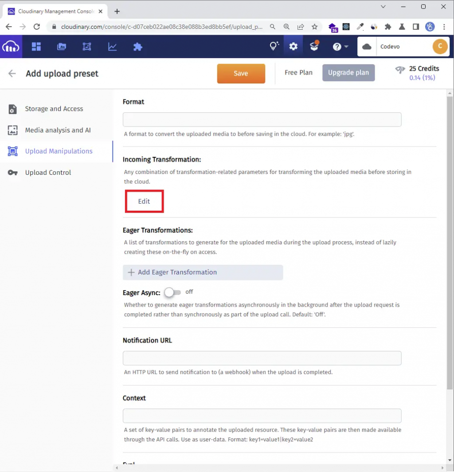Click the Upload Manipulations sidebar icon
Image resolution: width=454 pixels, height=472 pixels.
tap(12, 151)
